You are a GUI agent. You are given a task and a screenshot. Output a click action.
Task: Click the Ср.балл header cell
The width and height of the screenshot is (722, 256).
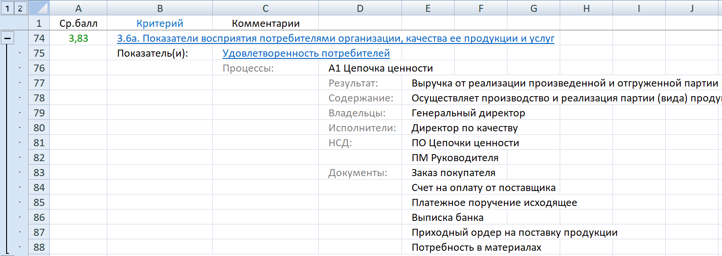(x=78, y=24)
